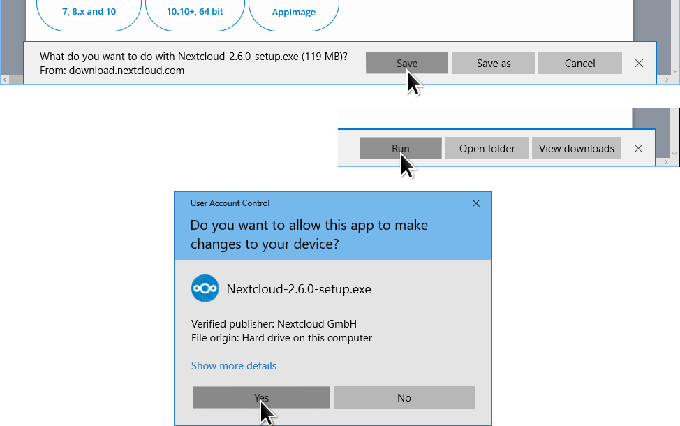Select the AppImage download option

coord(294,13)
